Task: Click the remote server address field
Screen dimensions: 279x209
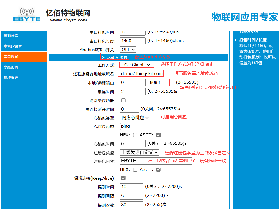Action: point(142,73)
